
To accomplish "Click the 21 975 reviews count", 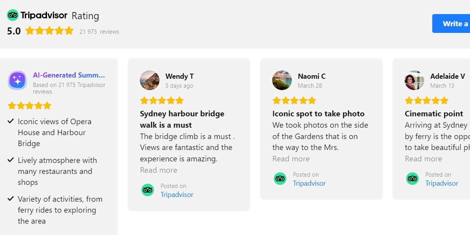I will [x=99, y=32].
